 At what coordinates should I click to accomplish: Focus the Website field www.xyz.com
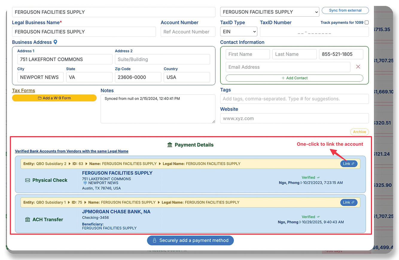click(x=295, y=118)
